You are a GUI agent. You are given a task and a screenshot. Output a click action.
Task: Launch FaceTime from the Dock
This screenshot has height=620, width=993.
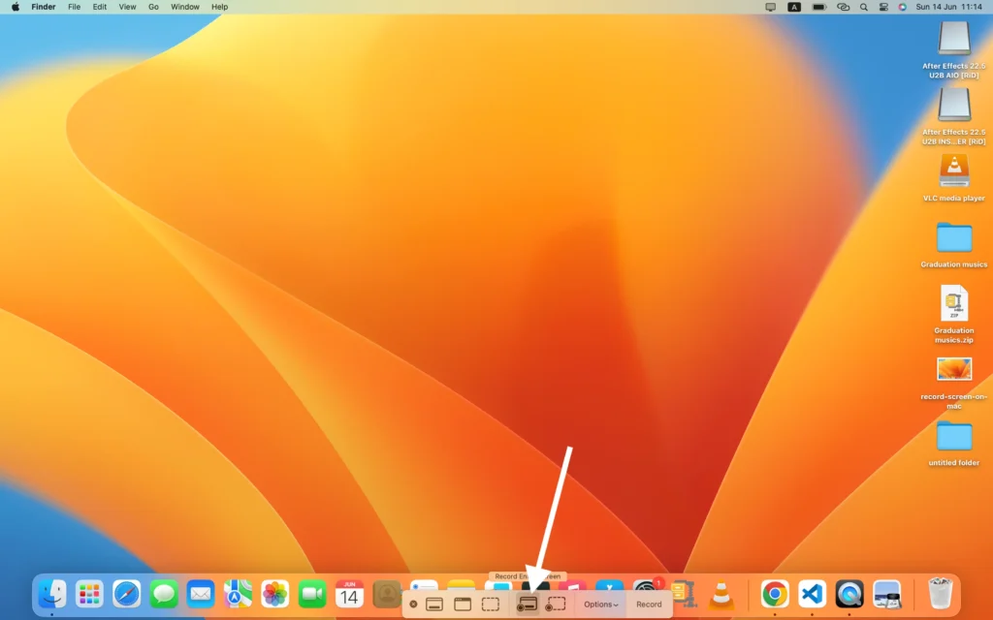(312, 595)
